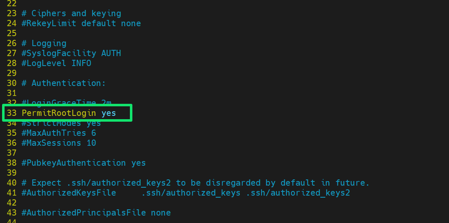Click line number 38 in the gutter
The height and width of the screenshot is (223, 449).
[12, 163]
